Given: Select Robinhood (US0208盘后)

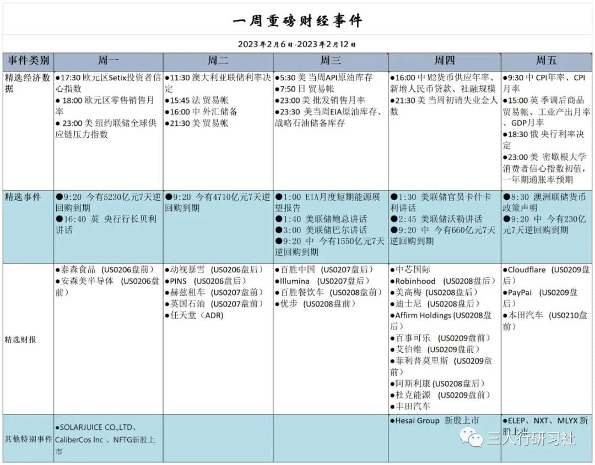Looking at the screenshot, I should pos(443,281).
